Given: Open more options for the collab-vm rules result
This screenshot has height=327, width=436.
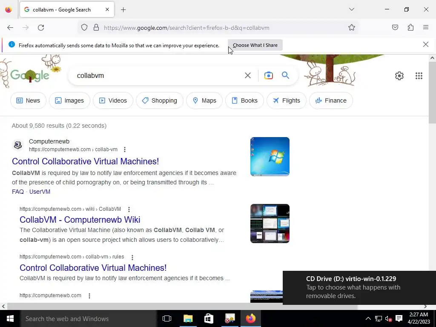Looking at the screenshot, I should pyautogui.click(x=132, y=257).
